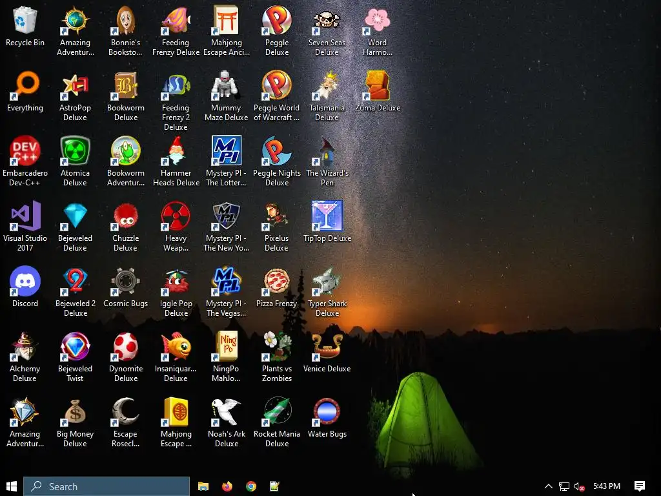Click Escape Rosecliff moon icon
Viewport: 661px width, 496px height.
(x=125, y=411)
